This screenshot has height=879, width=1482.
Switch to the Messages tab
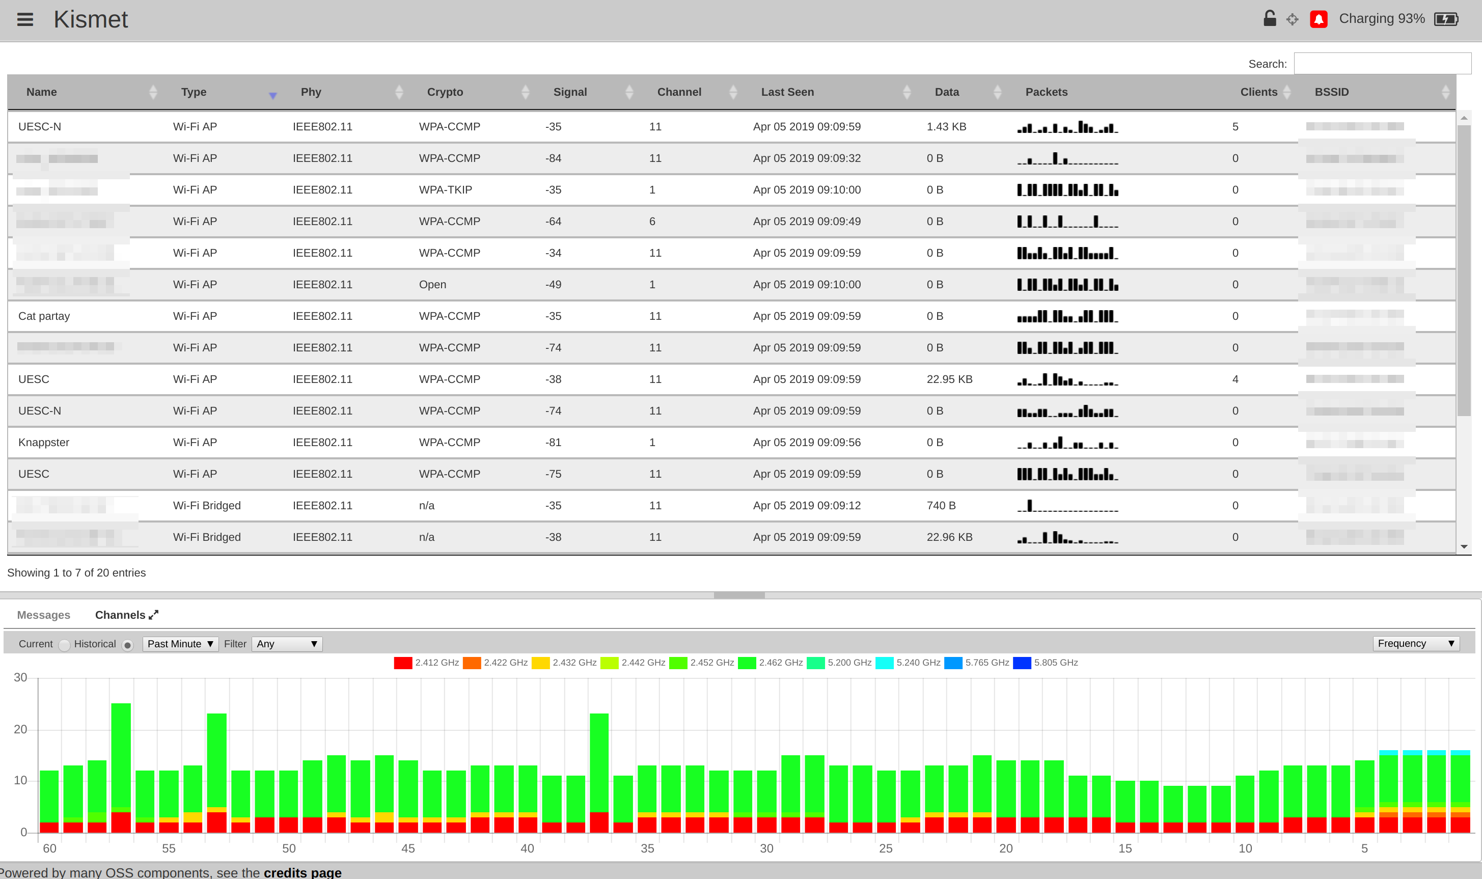point(43,615)
